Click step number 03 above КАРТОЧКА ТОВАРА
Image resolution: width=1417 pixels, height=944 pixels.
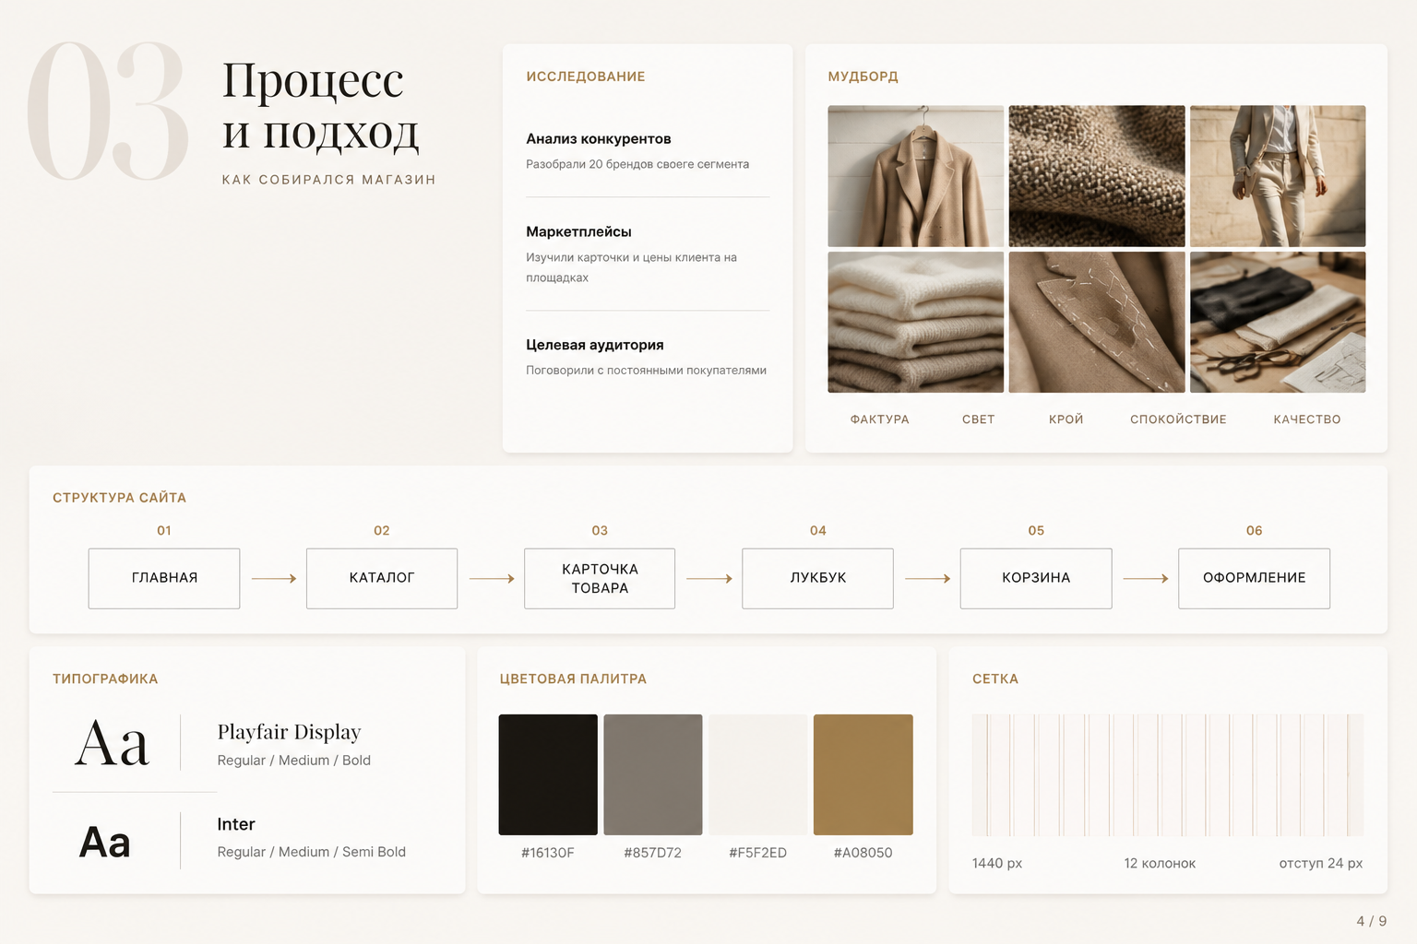(600, 531)
